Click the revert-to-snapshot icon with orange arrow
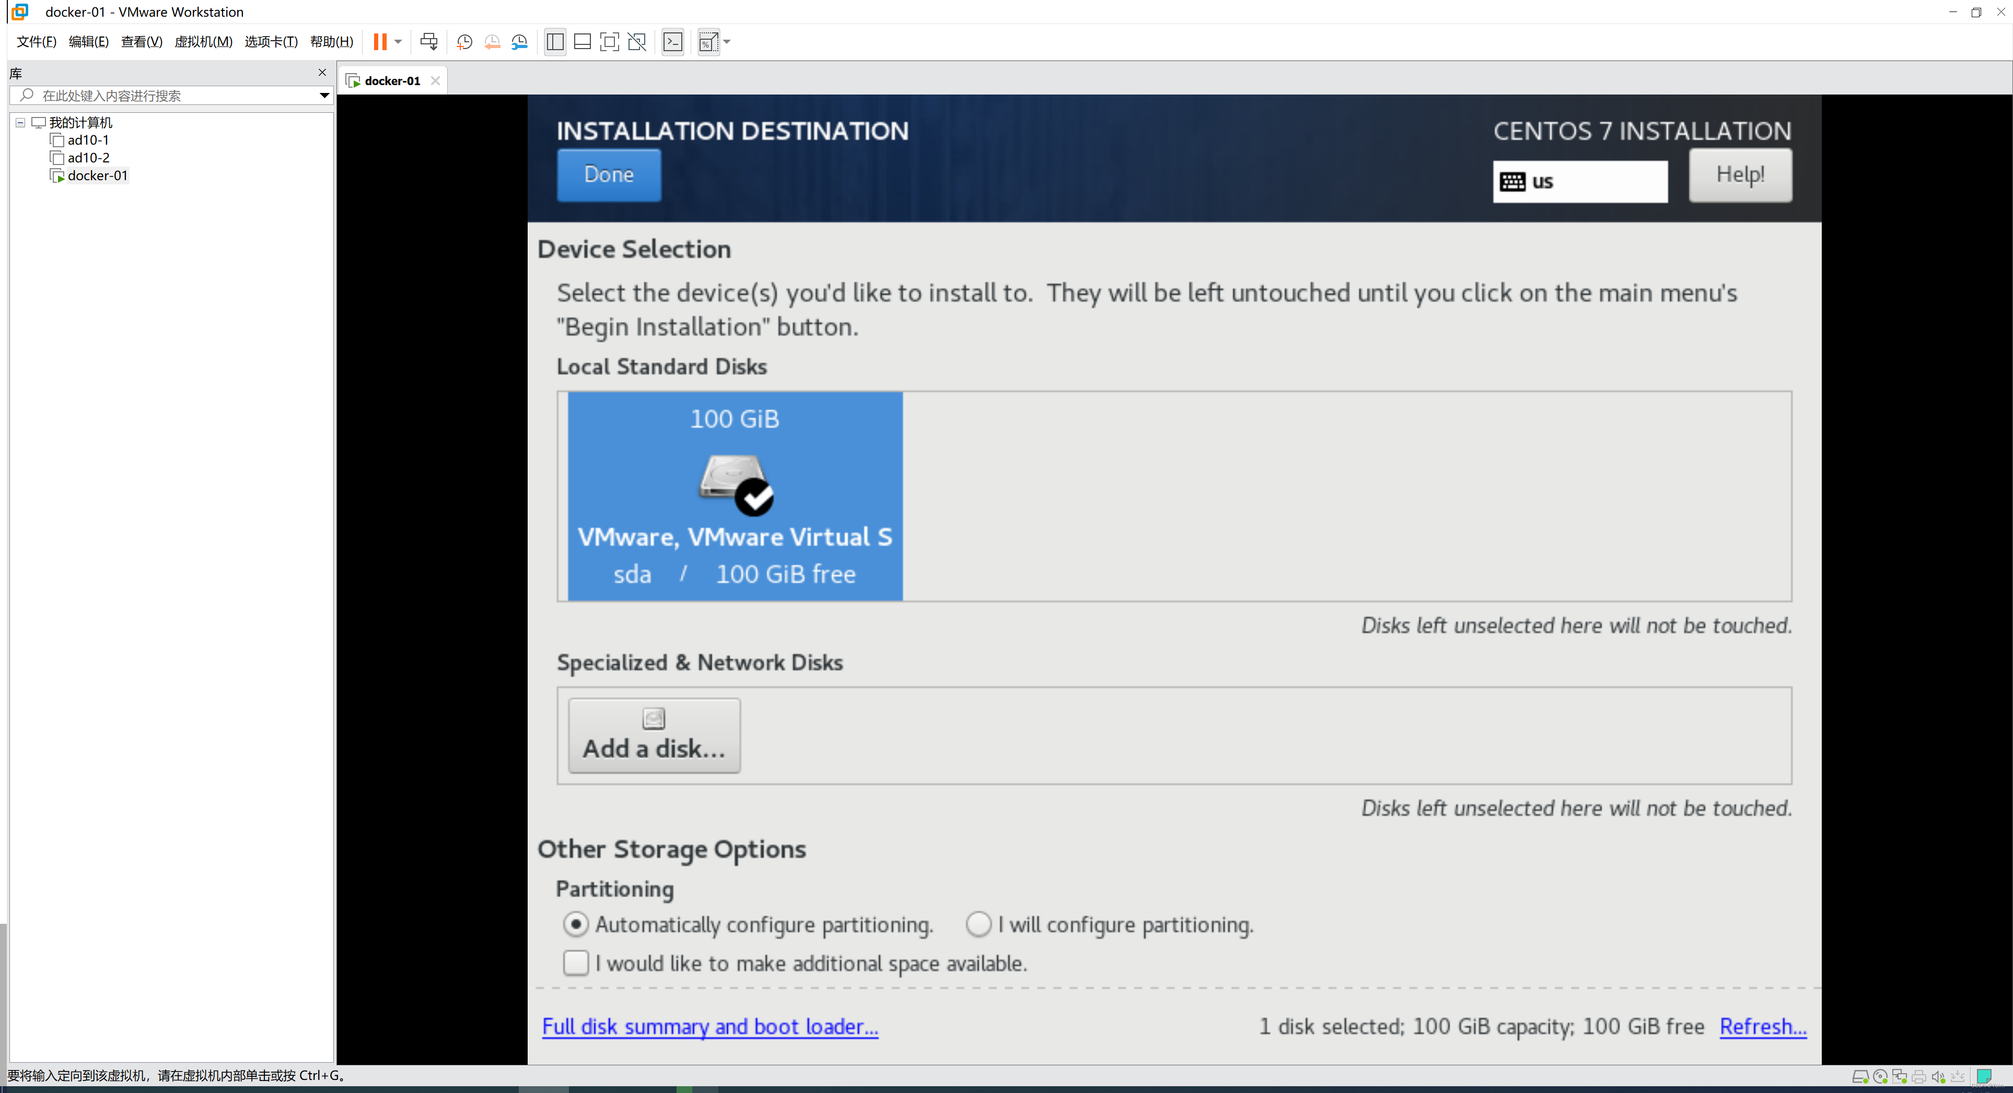Viewport: 2013px width, 1093px height. coord(492,42)
